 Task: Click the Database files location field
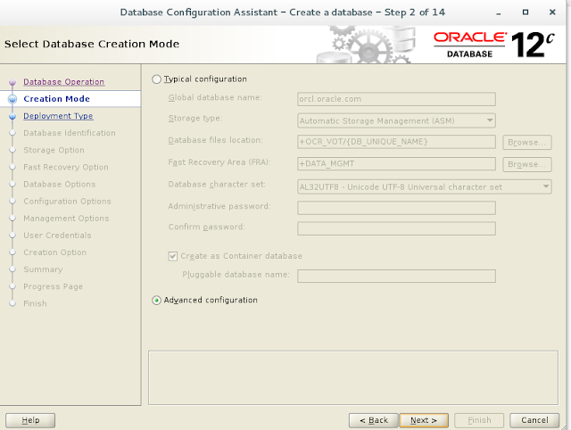[x=396, y=142]
